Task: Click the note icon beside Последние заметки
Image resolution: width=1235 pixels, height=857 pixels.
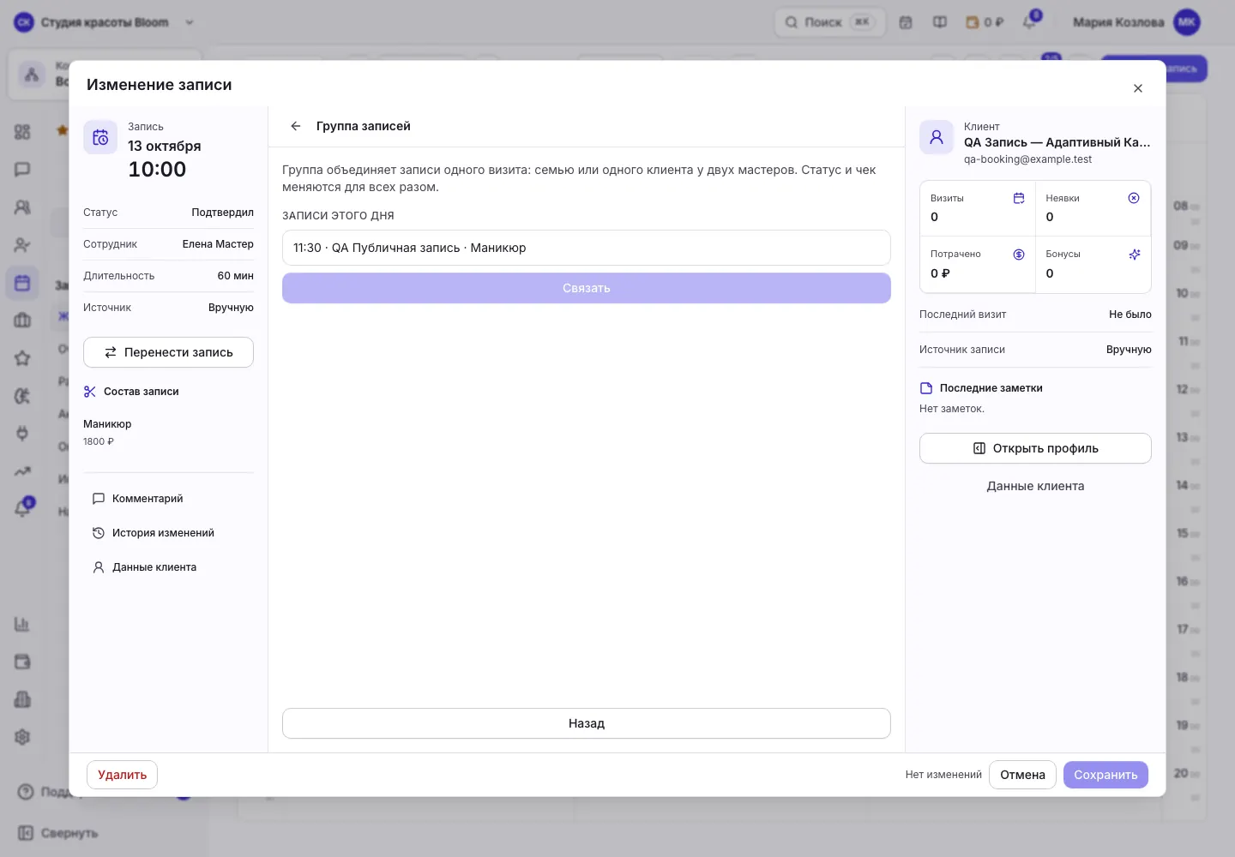Action: (x=926, y=388)
